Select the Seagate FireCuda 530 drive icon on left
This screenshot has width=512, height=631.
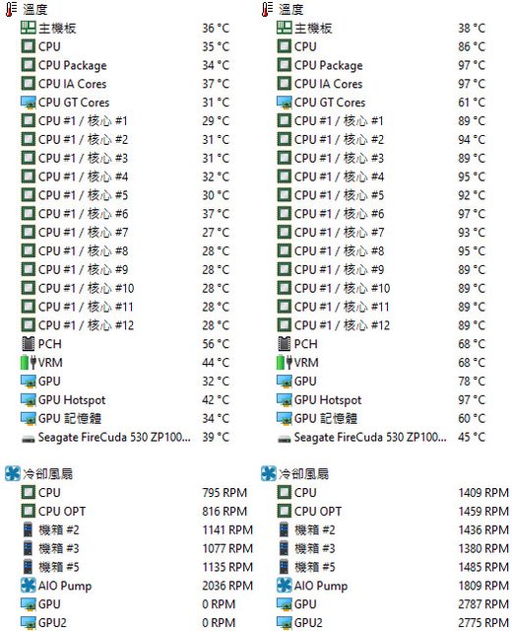(x=29, y=438)
